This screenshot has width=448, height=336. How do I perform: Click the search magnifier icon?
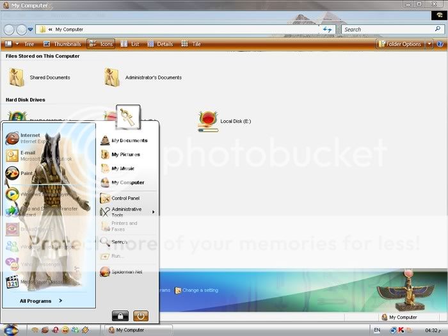(438, 29)
